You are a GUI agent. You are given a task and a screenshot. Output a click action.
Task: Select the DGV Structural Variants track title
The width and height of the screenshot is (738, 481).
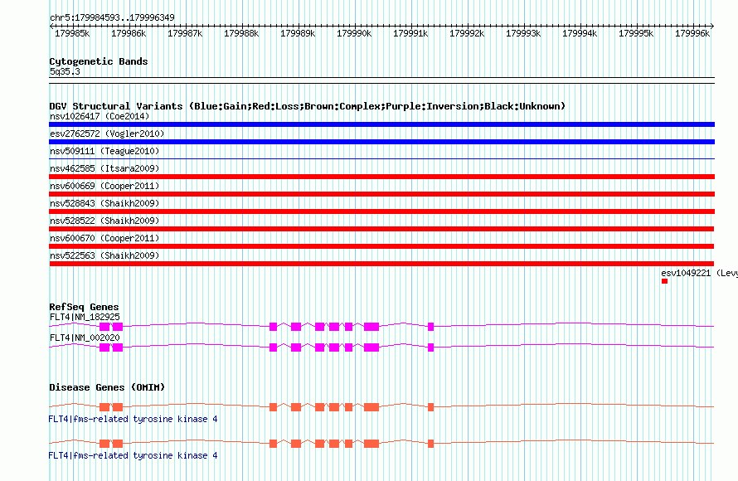click(x=307, y=106)
